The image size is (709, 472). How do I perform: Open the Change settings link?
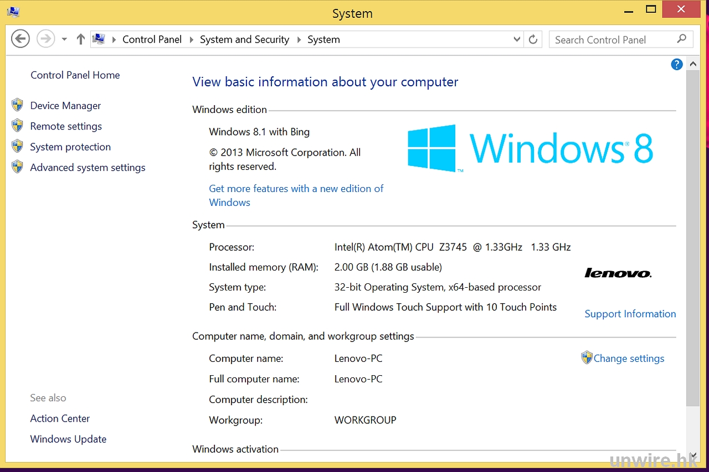(628, 358)
